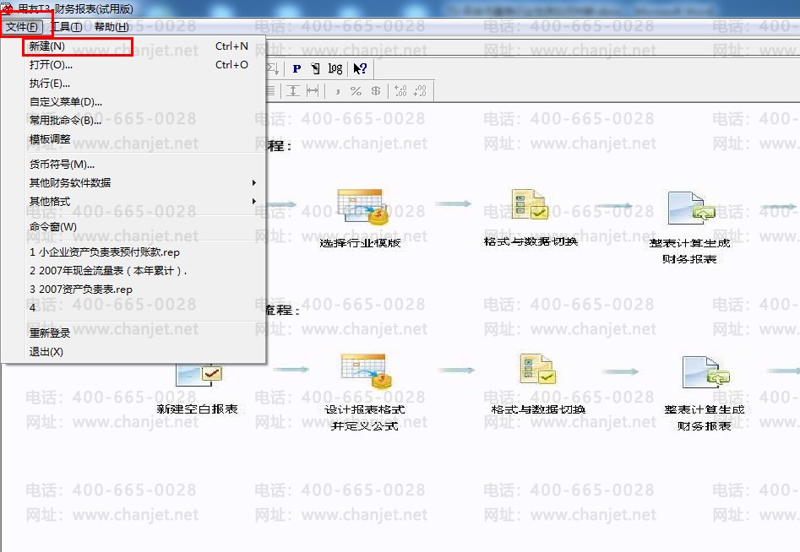Screen dimensions: 800x552
Task: Click the upper 整表计算生成 document icon
Action: [692, 208]
